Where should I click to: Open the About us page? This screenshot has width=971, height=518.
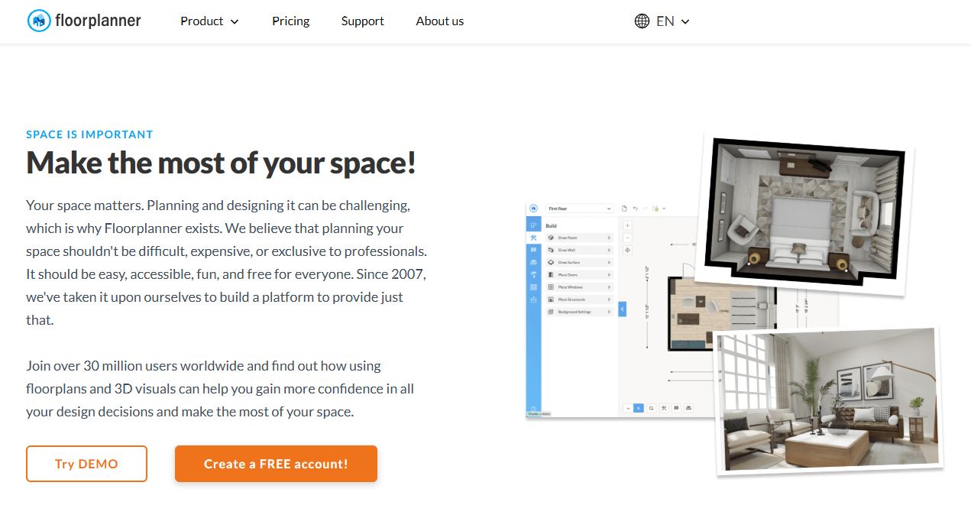440,21
